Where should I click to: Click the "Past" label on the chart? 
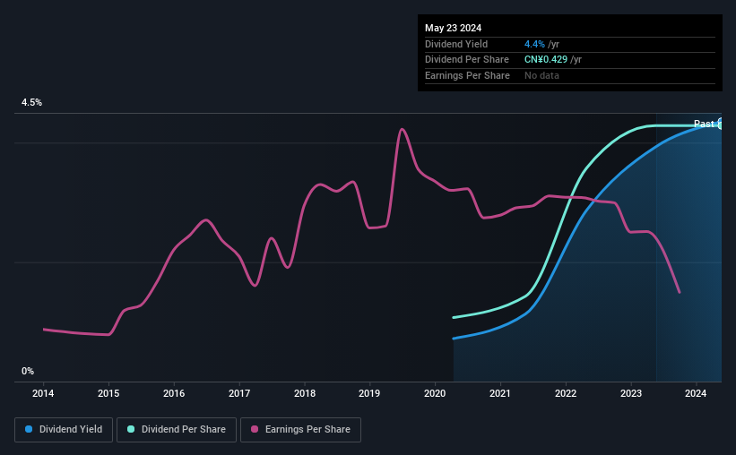[704, 124]
